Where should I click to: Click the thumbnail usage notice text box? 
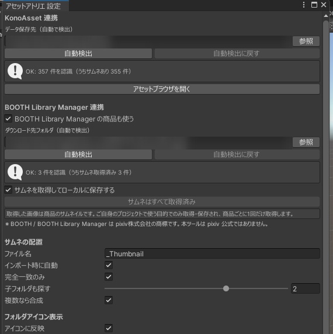click(x=162, y=214)
